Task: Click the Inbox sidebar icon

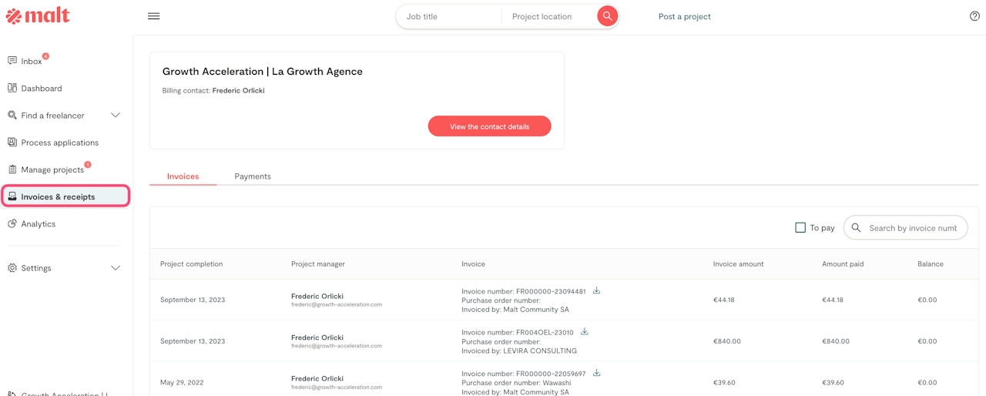Action: [x=12, y=61]
